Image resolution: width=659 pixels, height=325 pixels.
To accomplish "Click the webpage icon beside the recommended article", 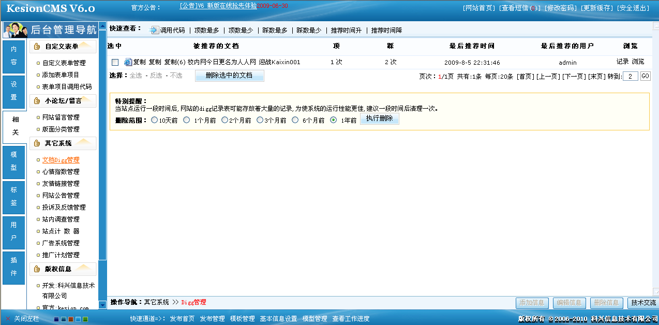I will (x=128, y=62).
